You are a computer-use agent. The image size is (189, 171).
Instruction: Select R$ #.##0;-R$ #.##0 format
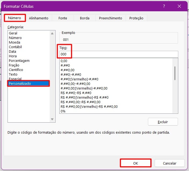(116, 93)
